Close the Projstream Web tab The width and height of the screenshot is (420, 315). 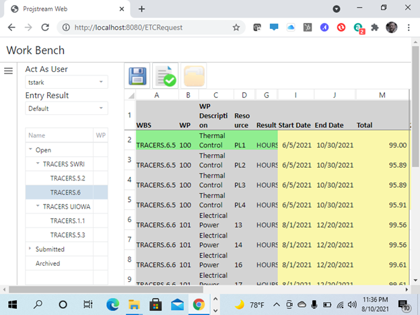122,9
